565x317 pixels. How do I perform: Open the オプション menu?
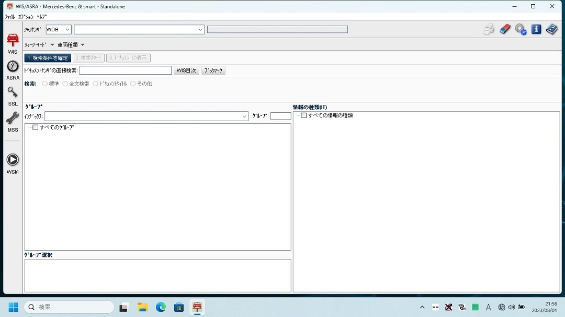[x=26, y=17]
